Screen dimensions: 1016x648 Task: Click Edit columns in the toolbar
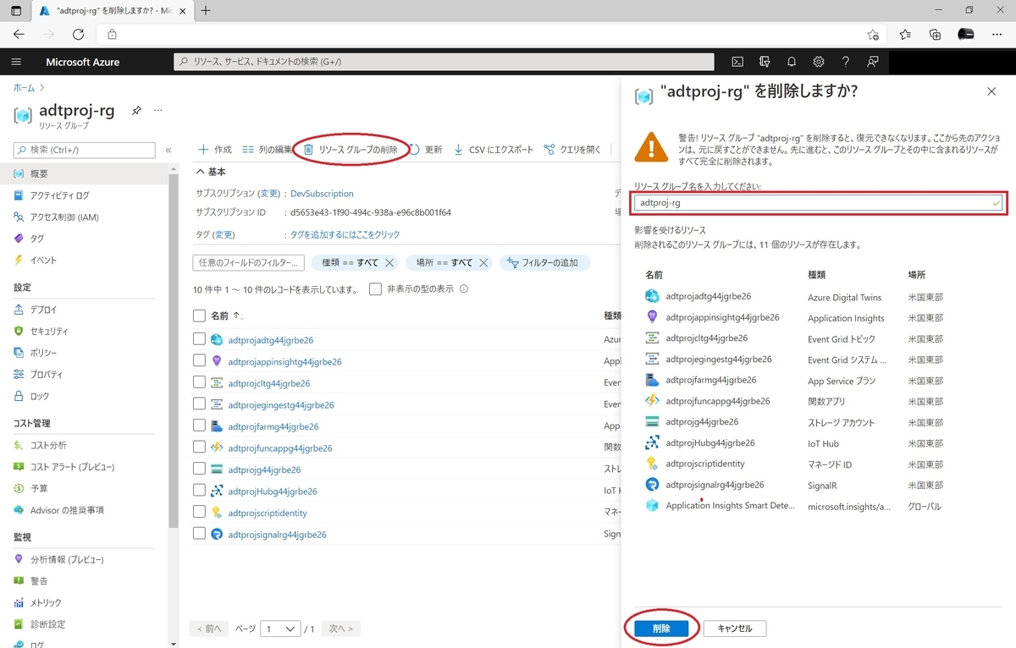pyautogui.click(x=268, y=150)
